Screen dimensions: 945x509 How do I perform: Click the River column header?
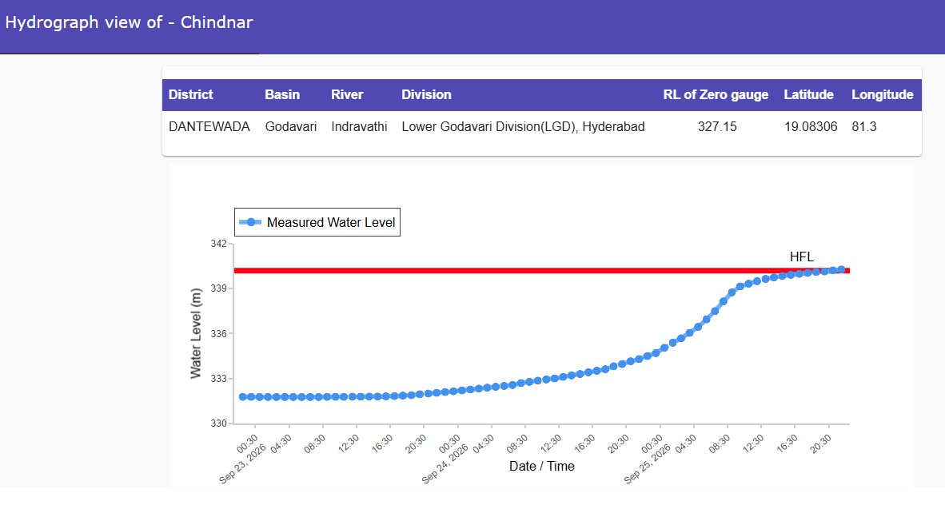(x=347, y=94)
